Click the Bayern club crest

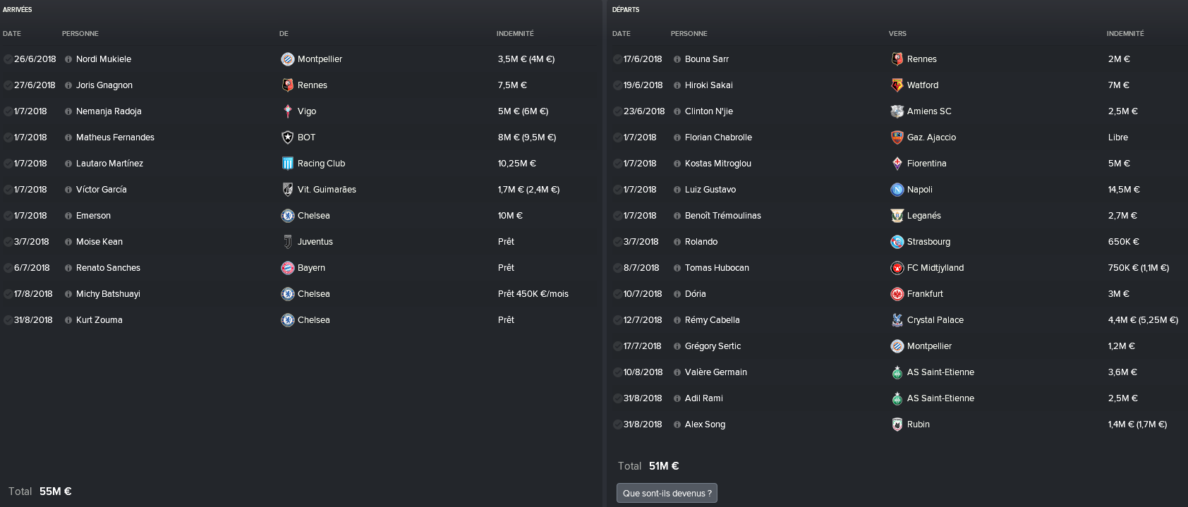287,268
